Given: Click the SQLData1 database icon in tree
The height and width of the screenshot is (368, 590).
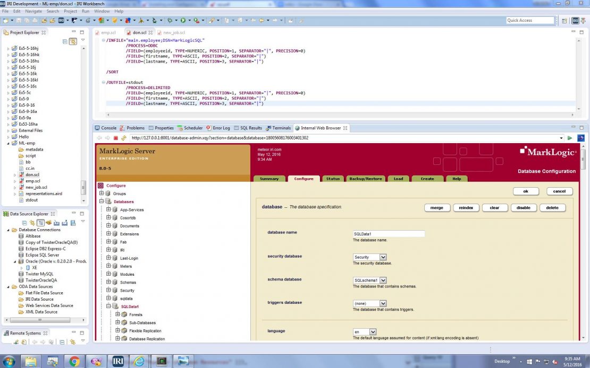Looking at the screenshot, I should tap(115, 306).
